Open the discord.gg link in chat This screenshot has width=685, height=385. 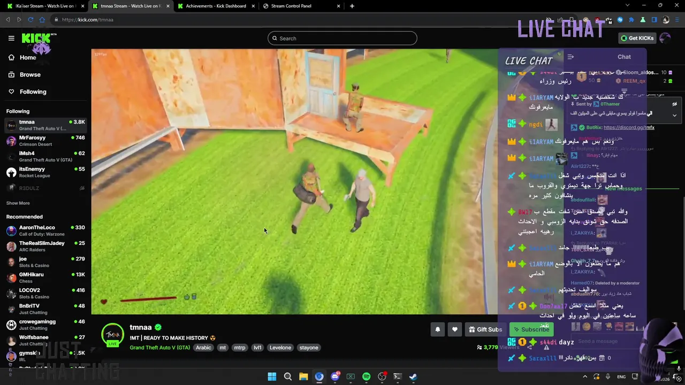[x=629, y=128]
